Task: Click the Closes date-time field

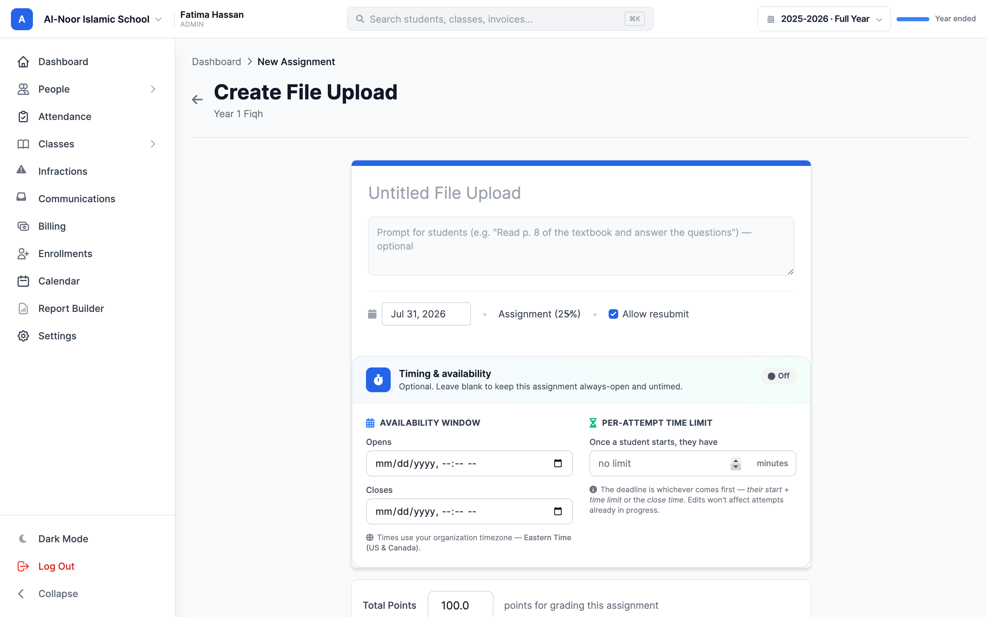Action: (x=469, y=511)
